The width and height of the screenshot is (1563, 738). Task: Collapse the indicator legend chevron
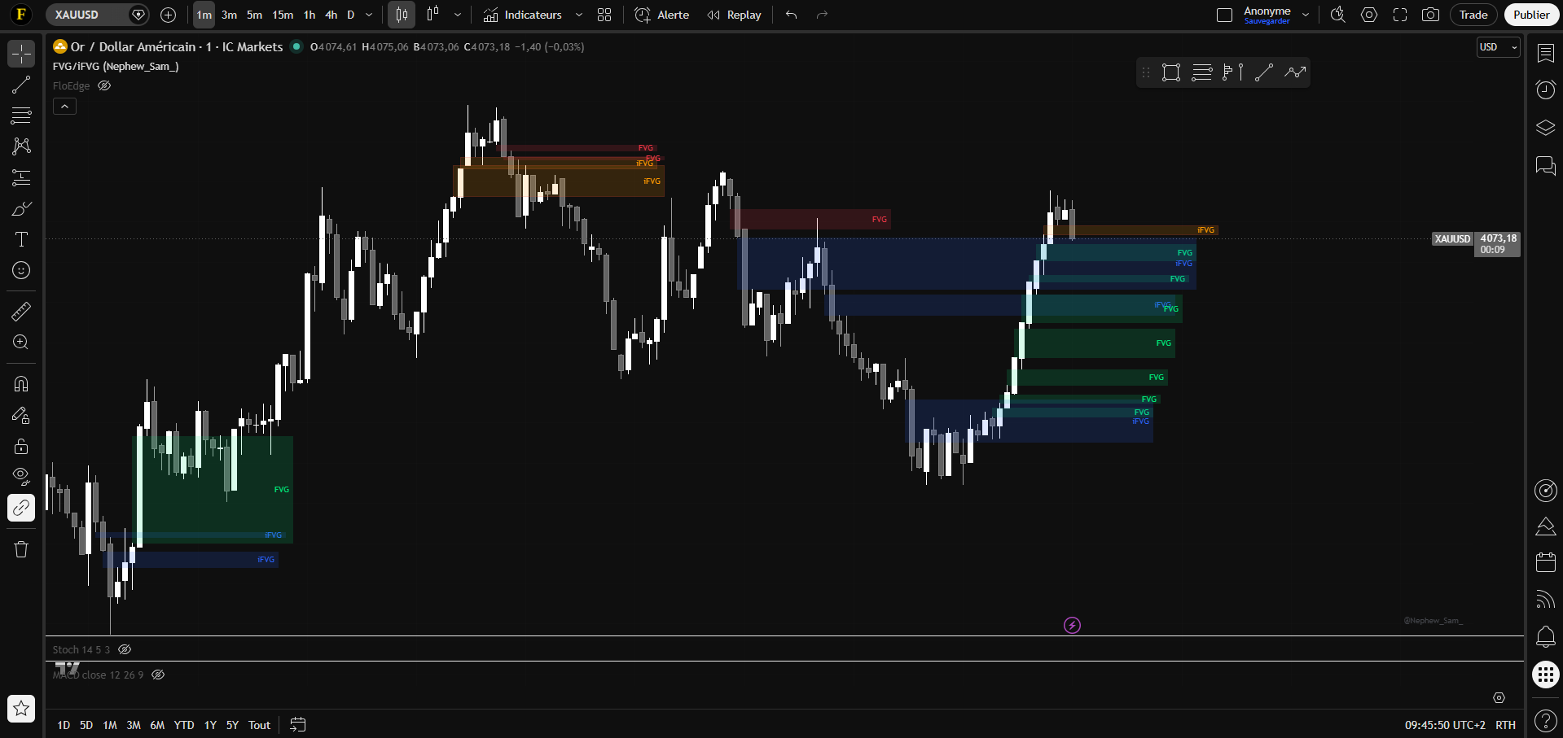tap(64, 107)
